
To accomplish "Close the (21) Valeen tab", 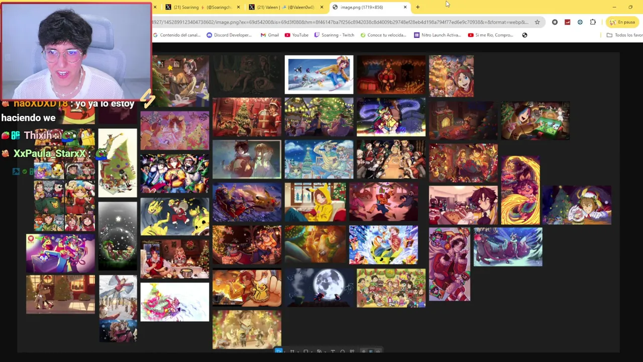I will (x=321, y=7).
